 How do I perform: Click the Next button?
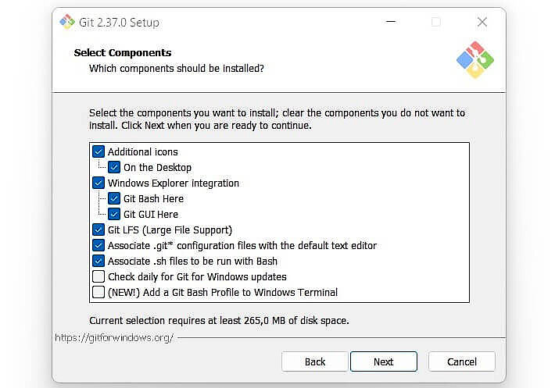point(383,361)
